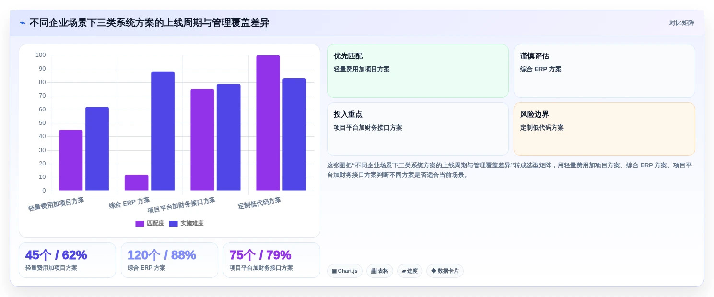Click 轻量费用加项目方案 text in the 优先匹配 card
The height and width of the screenshot is (297, 714).
362,69
